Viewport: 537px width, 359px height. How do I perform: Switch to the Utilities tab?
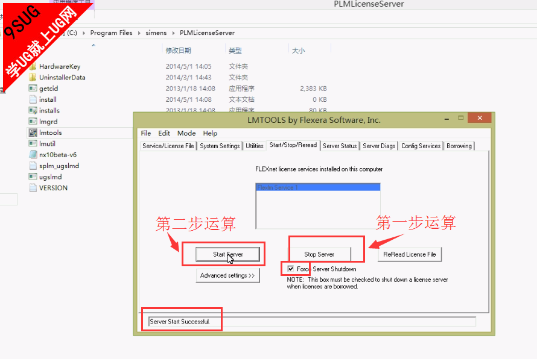coord(255,146)
